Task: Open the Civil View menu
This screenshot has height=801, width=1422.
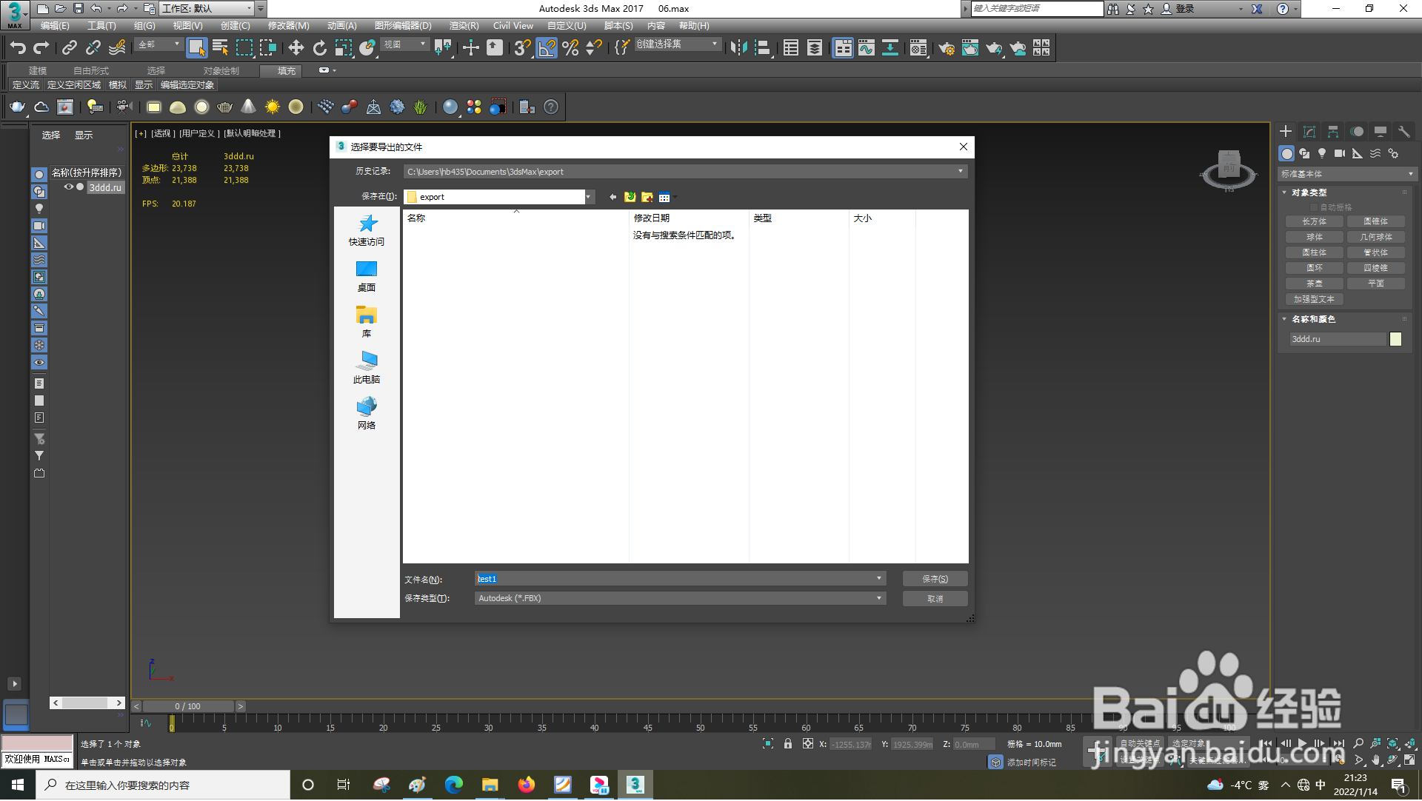Action: [x=513, y=26]
